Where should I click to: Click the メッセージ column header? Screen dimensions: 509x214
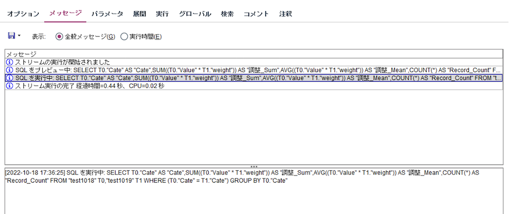pos(254,54)
